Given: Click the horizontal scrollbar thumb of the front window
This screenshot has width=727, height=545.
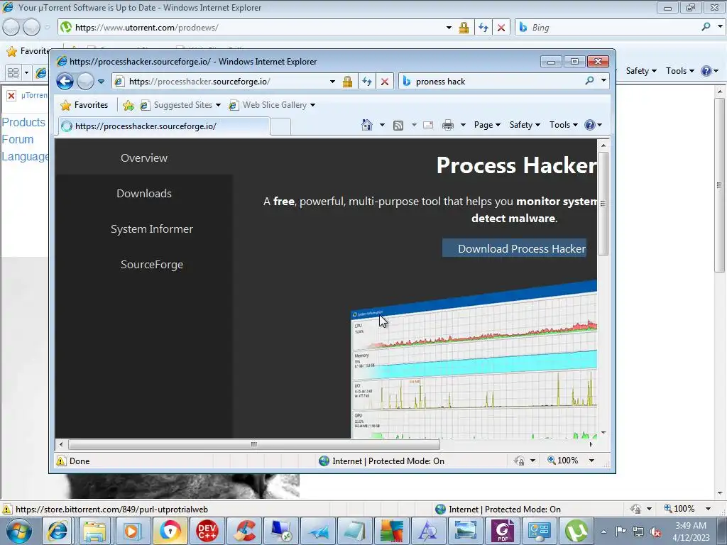Looking at the screenshot, I should tap(253, 444).
